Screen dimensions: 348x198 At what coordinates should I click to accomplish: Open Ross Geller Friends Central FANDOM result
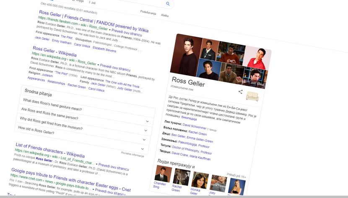point(93,21)
